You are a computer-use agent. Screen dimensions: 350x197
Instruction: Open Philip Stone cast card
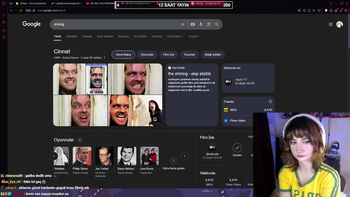82,160
